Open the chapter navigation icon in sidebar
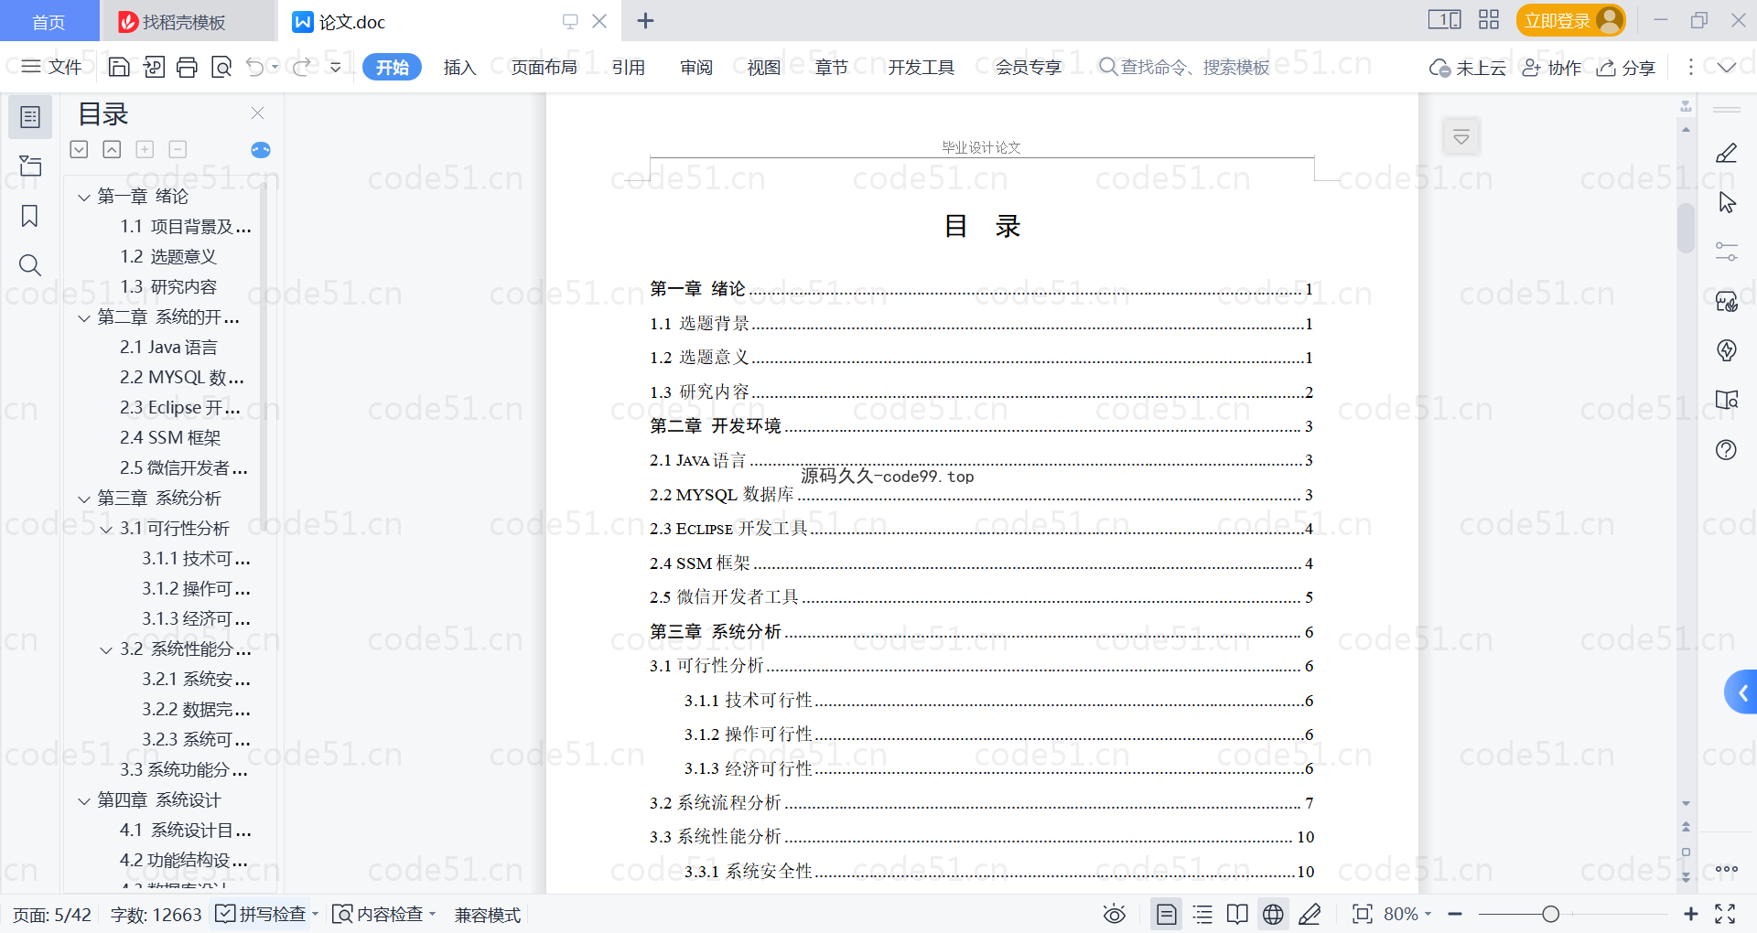The height and width of the screenshot is (933, 1757). tap(30, 166)
